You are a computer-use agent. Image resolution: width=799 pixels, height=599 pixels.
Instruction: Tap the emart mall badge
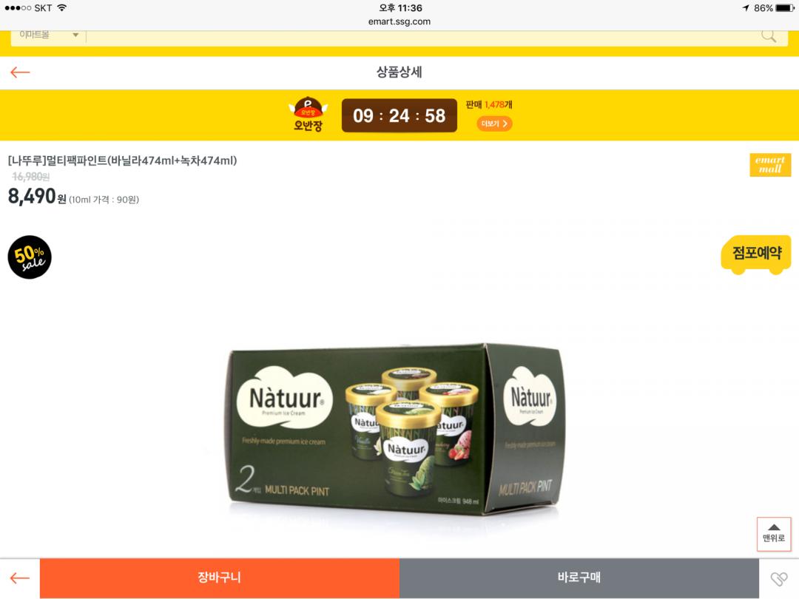[770, 164]
